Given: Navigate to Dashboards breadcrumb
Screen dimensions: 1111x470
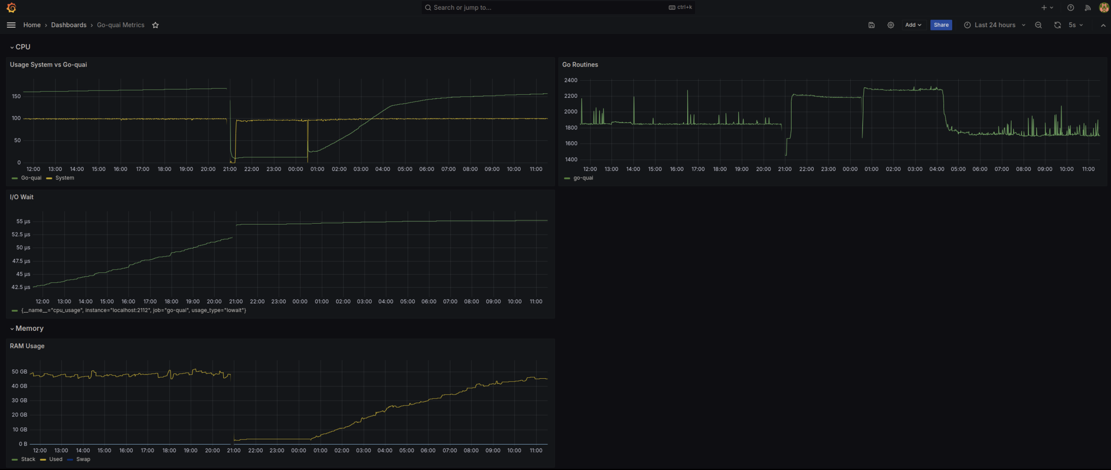Looking at the screenshot, I should pos(69,25).
